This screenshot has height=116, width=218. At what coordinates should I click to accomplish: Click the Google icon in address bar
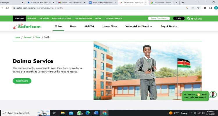[x=187, y=8]
